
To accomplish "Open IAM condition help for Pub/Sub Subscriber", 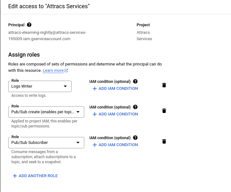I will click(x=135, y=138).
